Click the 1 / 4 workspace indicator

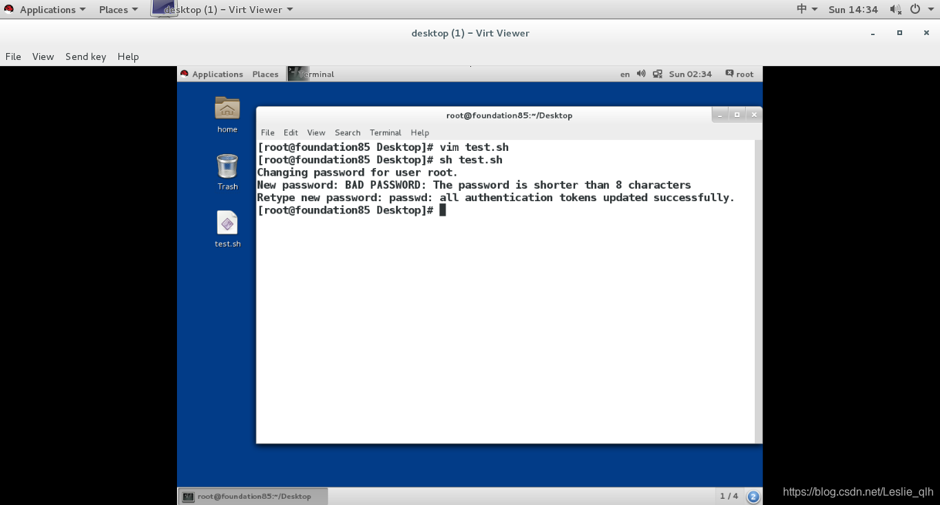[729, 496]
